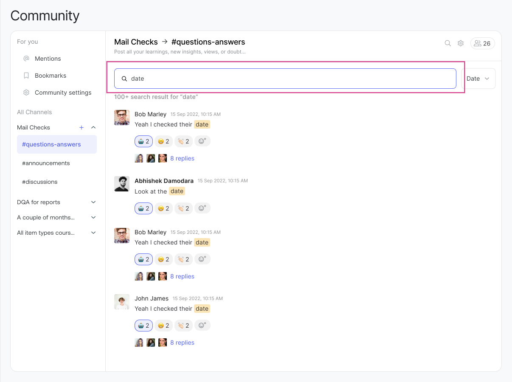Click the plus icon beside Mail Checks

point(82,127)
